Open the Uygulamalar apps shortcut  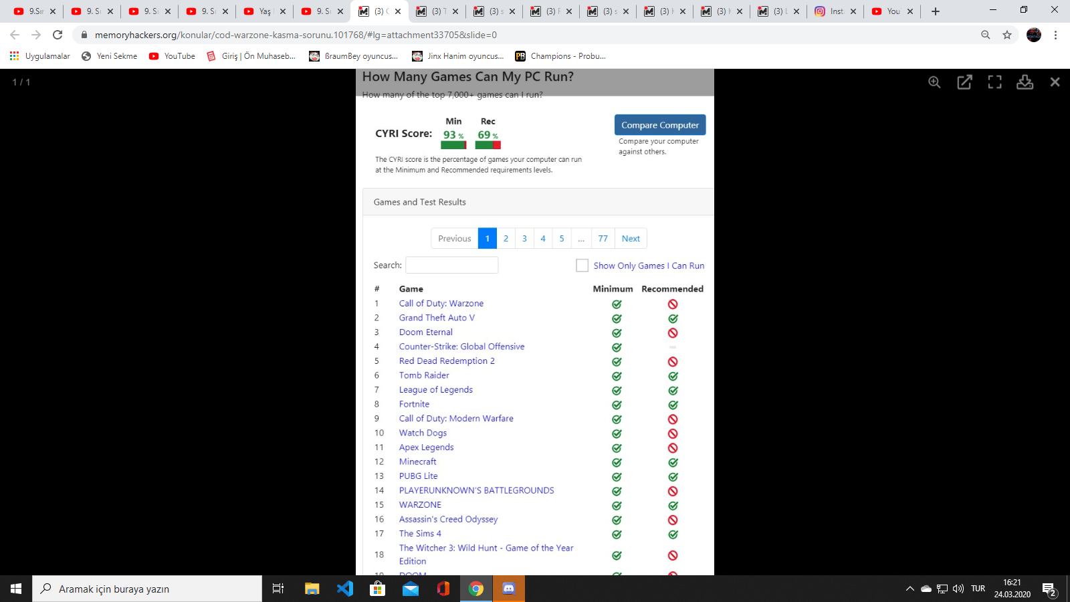(x=40, y=56)
